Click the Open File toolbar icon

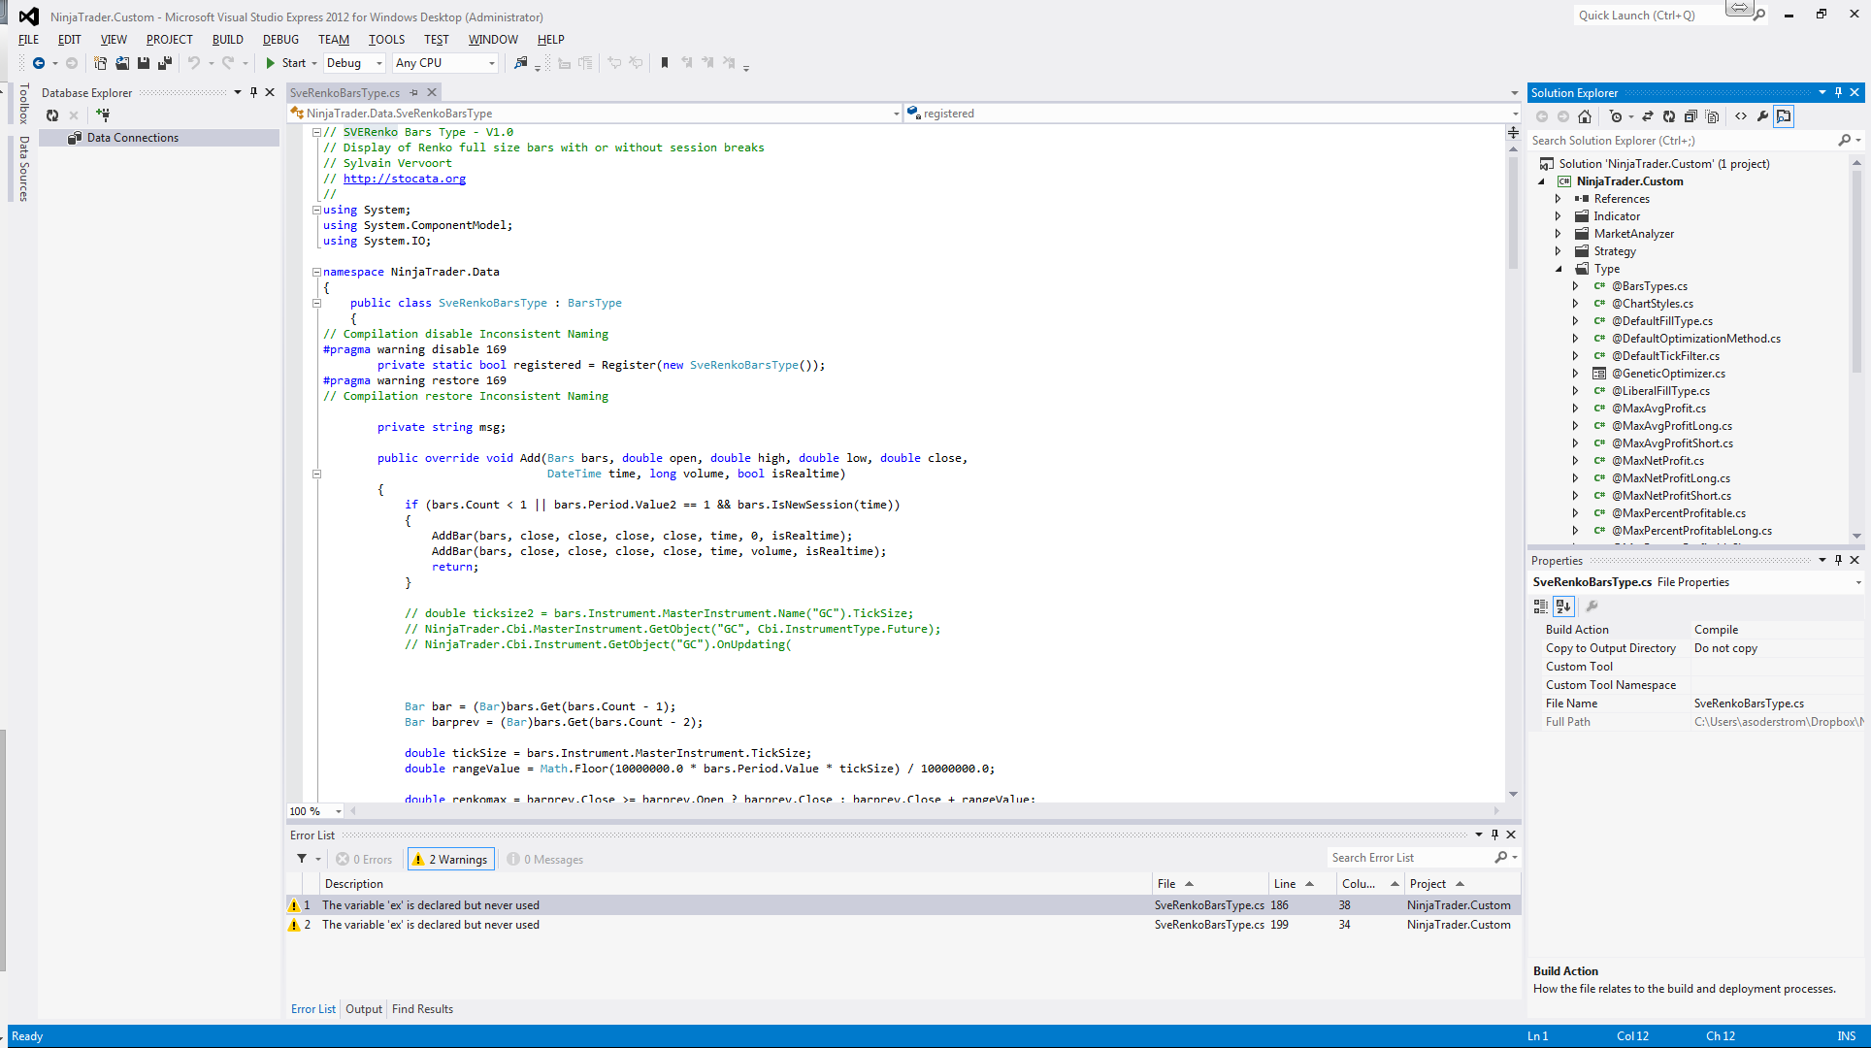(122, 63)
